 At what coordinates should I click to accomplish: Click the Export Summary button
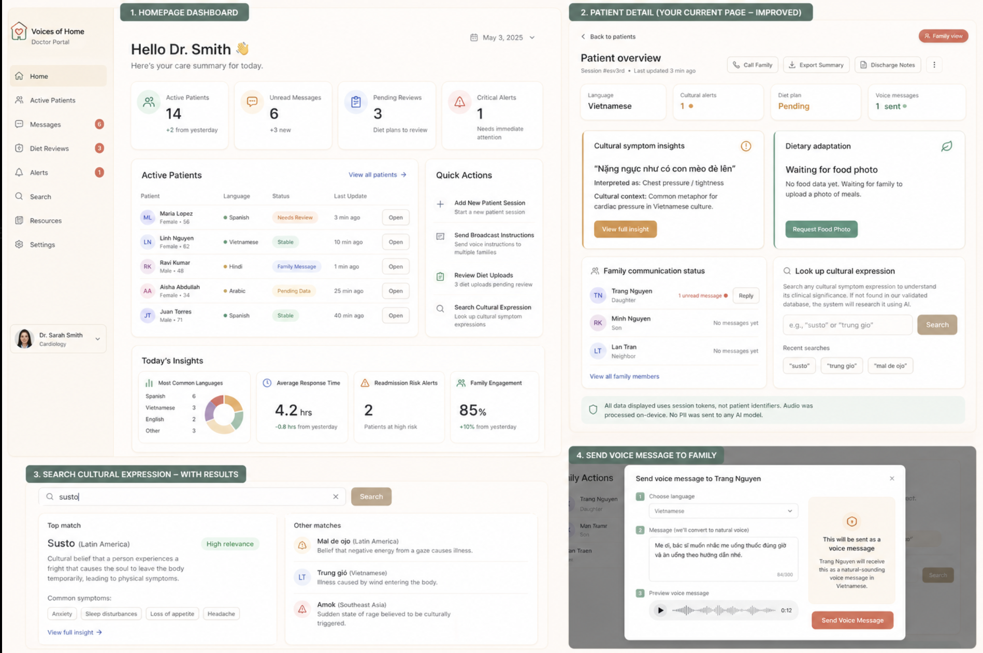coord(816,65)
